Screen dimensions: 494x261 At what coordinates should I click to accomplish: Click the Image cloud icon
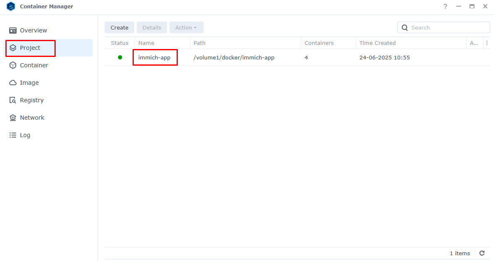click(x=13, y=83)
